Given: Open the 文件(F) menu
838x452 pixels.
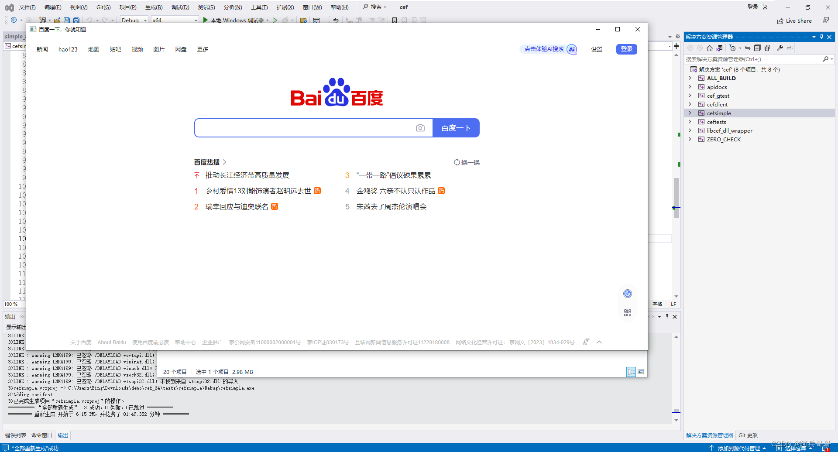Looking at the screenshot, I should pyautogui.click(x=27, y=7).
